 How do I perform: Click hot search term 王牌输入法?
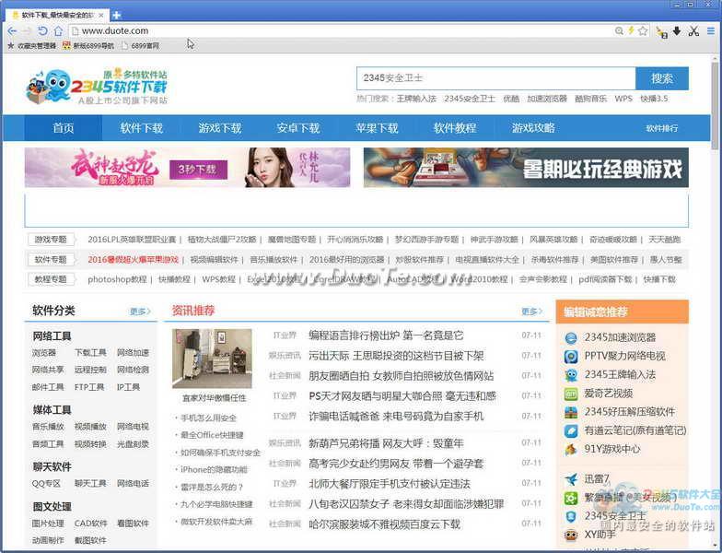click(x=416, y=99)
